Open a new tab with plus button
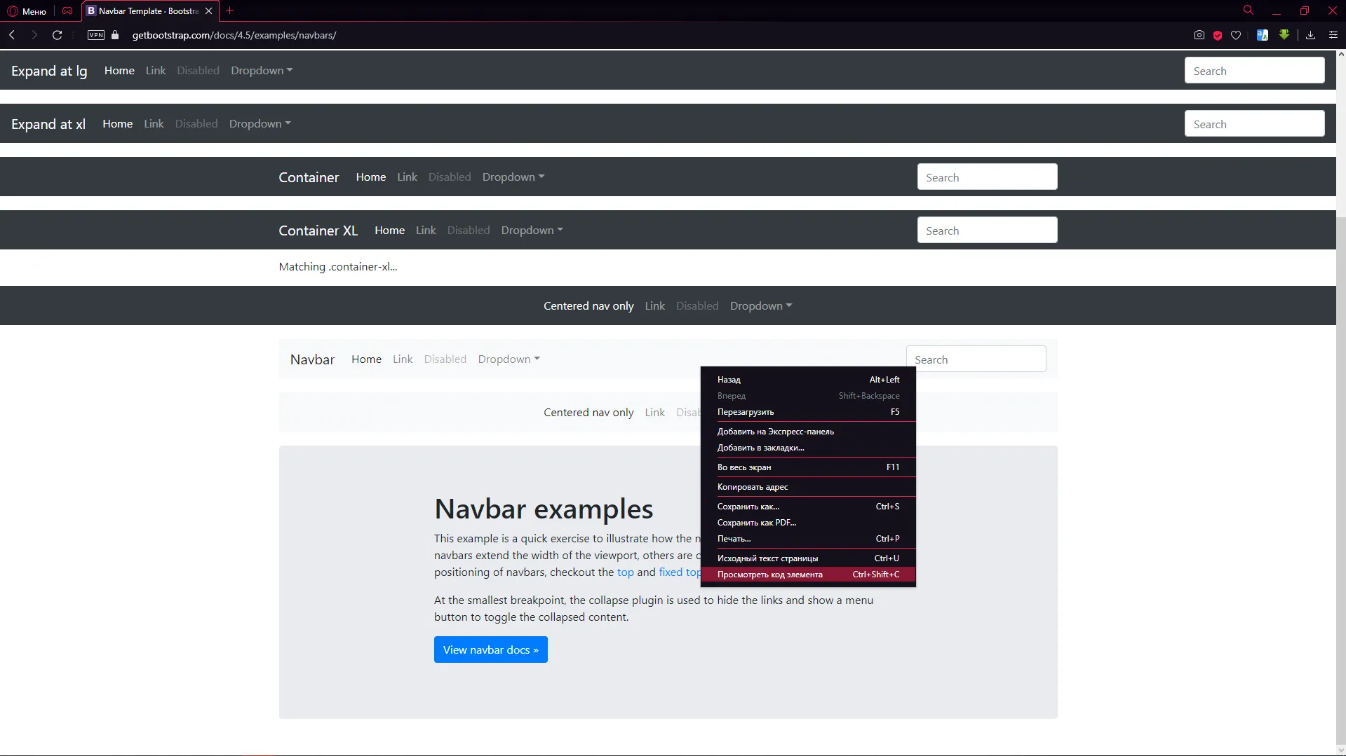The width and height of the screenshot is (1346, 756). 229,11
